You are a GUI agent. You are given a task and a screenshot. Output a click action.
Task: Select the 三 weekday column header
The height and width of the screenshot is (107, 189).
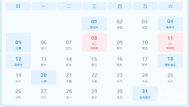pyautogui.click(x=94, y=6)
